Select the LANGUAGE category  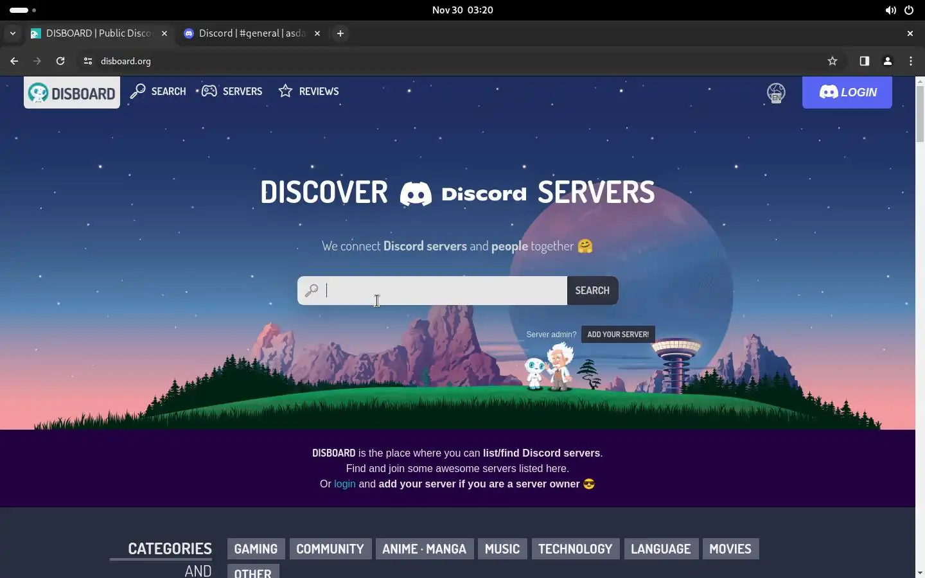(661, 548)
